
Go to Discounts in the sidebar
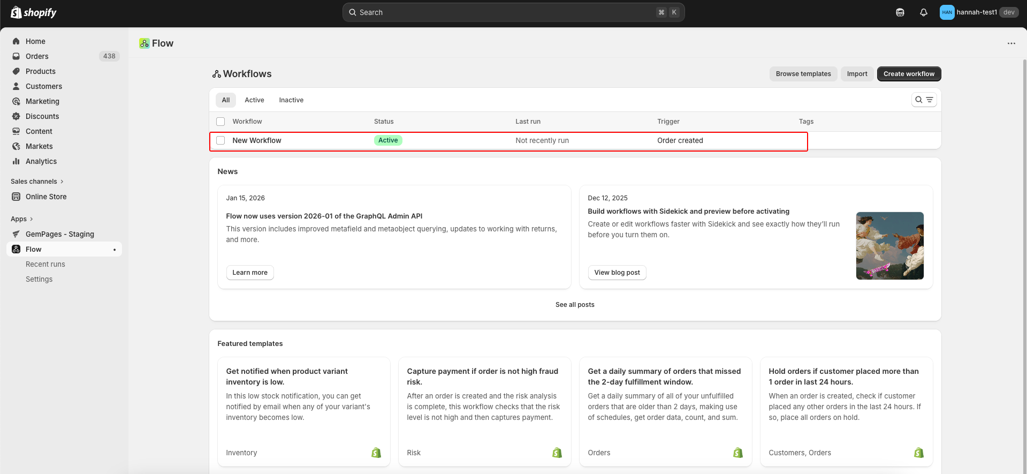point(42,116)
